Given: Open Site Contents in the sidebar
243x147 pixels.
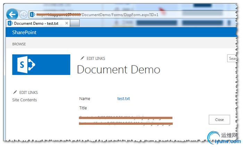Looking at the screenshot, I should (25, 100).
